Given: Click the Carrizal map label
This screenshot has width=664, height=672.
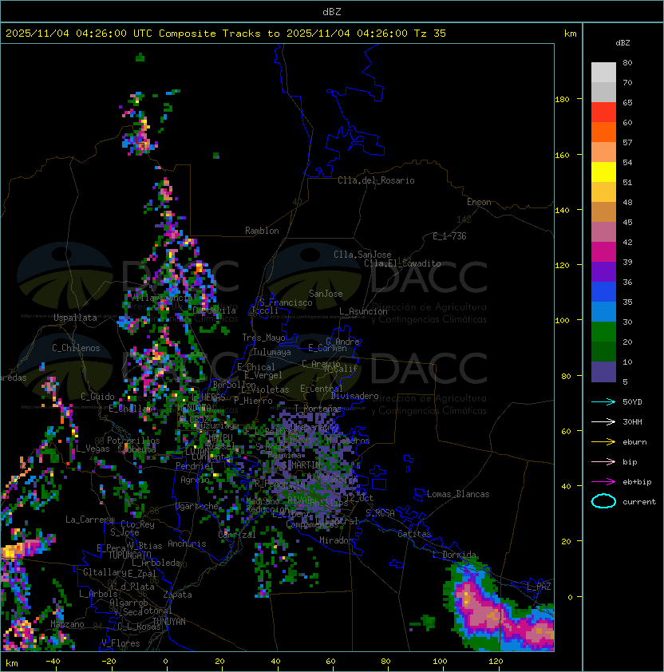Looking at the screenshot, I should [x=237, y=535].
